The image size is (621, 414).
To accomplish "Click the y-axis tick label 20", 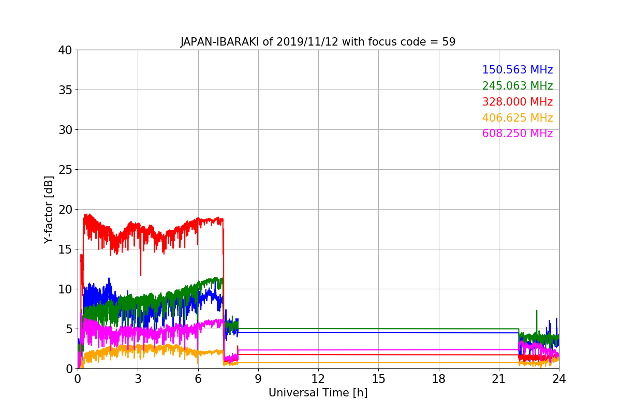I will [x=66, y=210].
